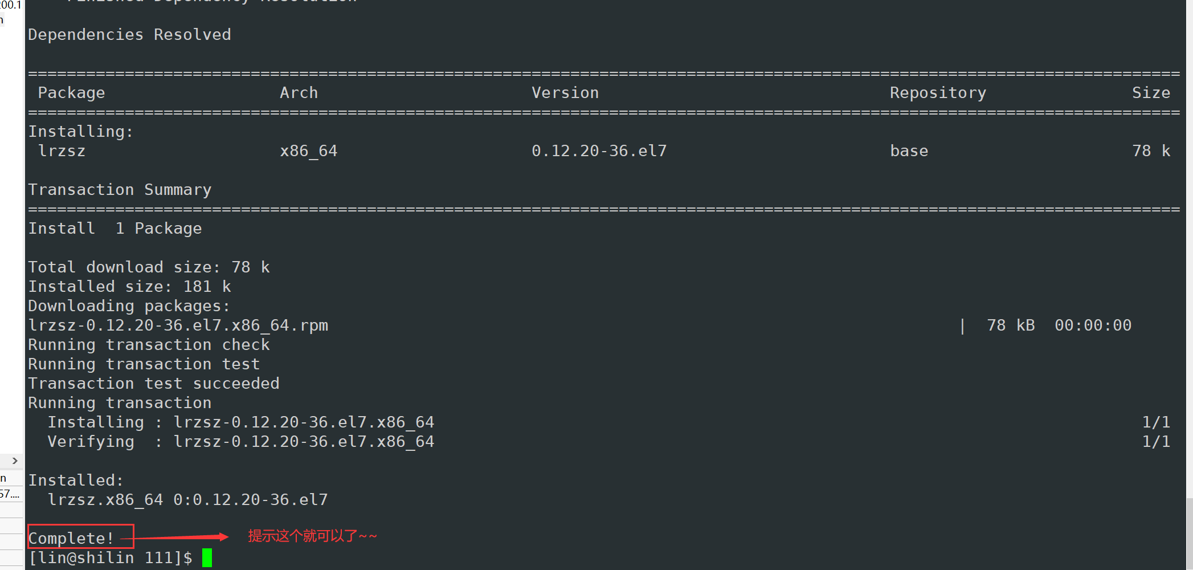The image size is (1193, 570).
Task: Click the Package column header
Action: click(x=71, y=93)
